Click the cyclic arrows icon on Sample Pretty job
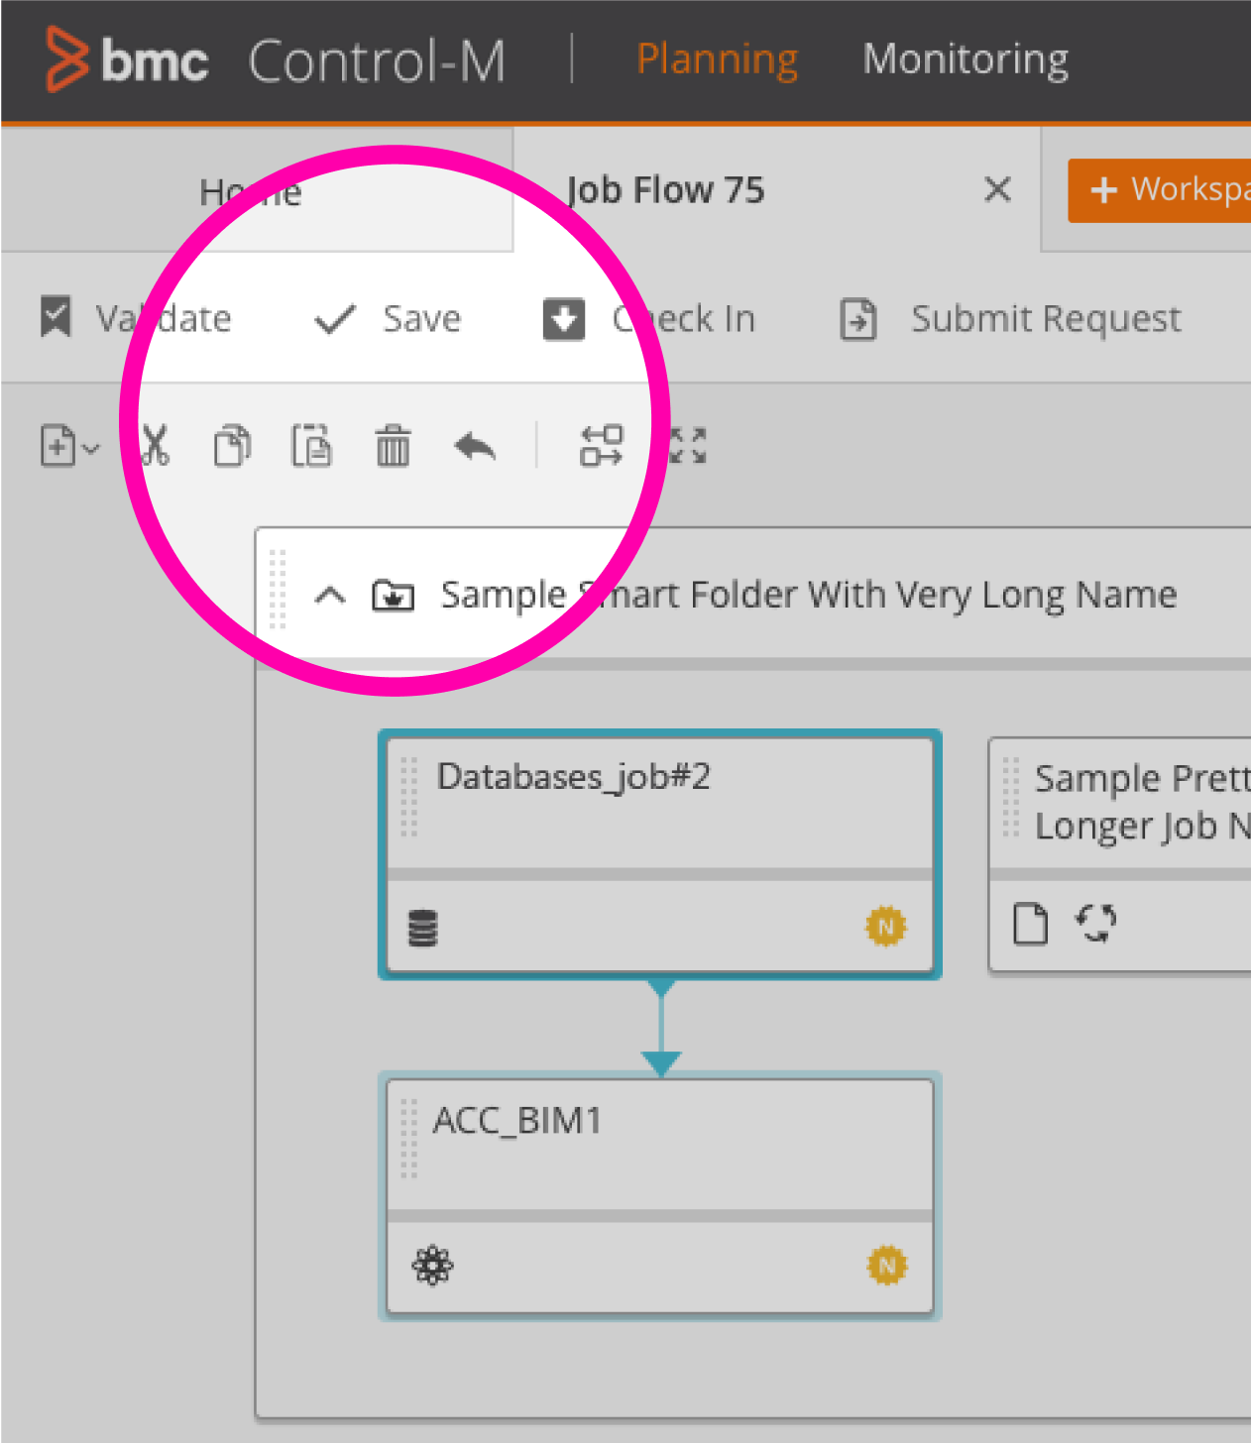The image size is (1251, 1443). [1096, 923]
